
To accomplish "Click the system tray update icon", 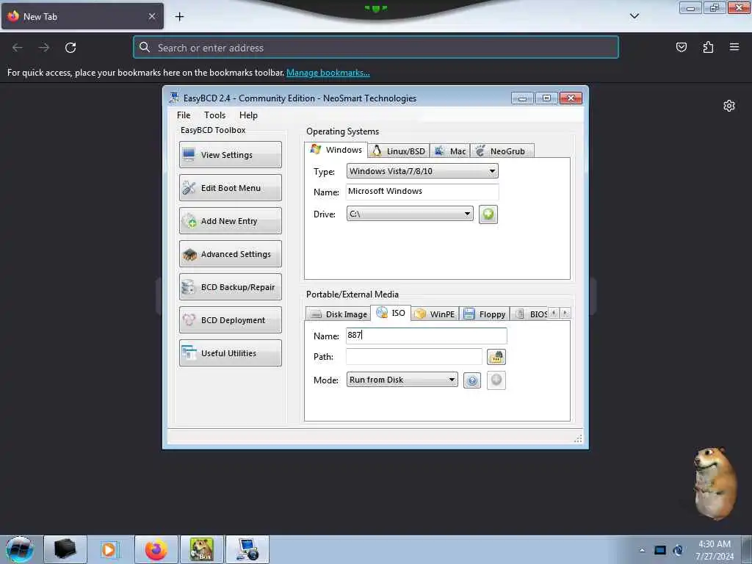I will 678,550.
